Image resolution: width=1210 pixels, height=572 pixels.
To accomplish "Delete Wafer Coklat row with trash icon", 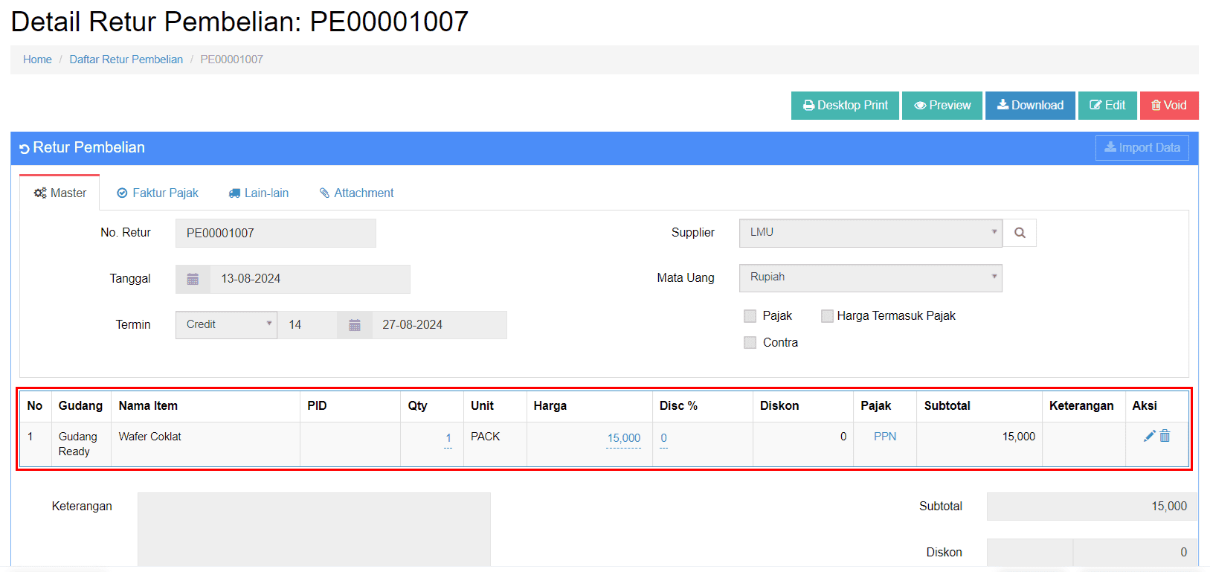I will (1165, 436).
